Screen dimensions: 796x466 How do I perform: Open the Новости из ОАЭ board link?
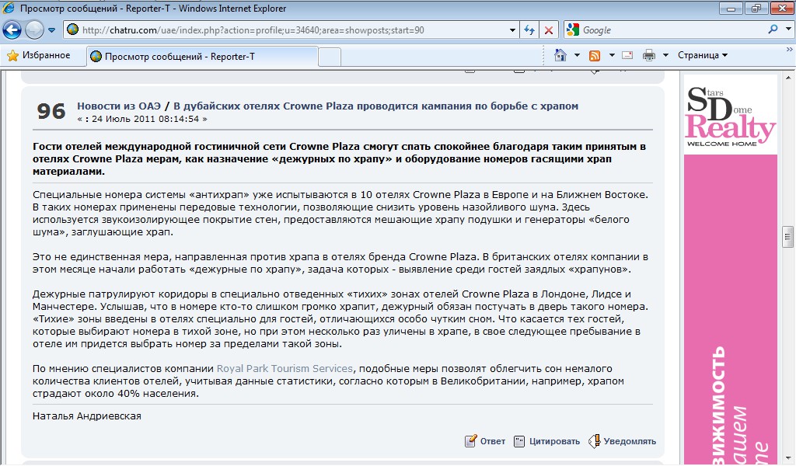tap(119, 106)
